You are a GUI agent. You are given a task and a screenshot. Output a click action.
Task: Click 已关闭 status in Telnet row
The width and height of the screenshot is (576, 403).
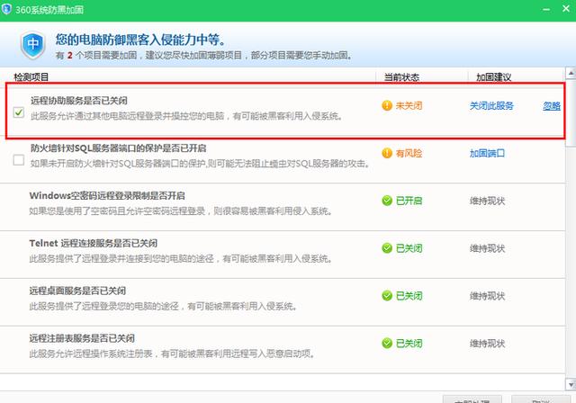(x=409, y=248)
